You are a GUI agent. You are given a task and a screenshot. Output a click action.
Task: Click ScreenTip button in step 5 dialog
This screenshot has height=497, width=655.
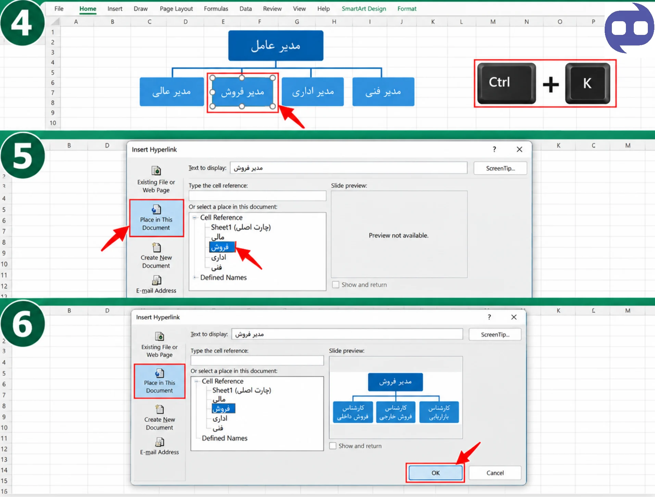click(500, 168)
